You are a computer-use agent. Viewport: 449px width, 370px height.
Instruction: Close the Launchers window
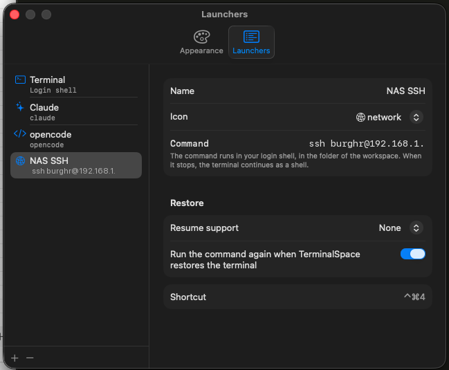[x=15, y=15]
